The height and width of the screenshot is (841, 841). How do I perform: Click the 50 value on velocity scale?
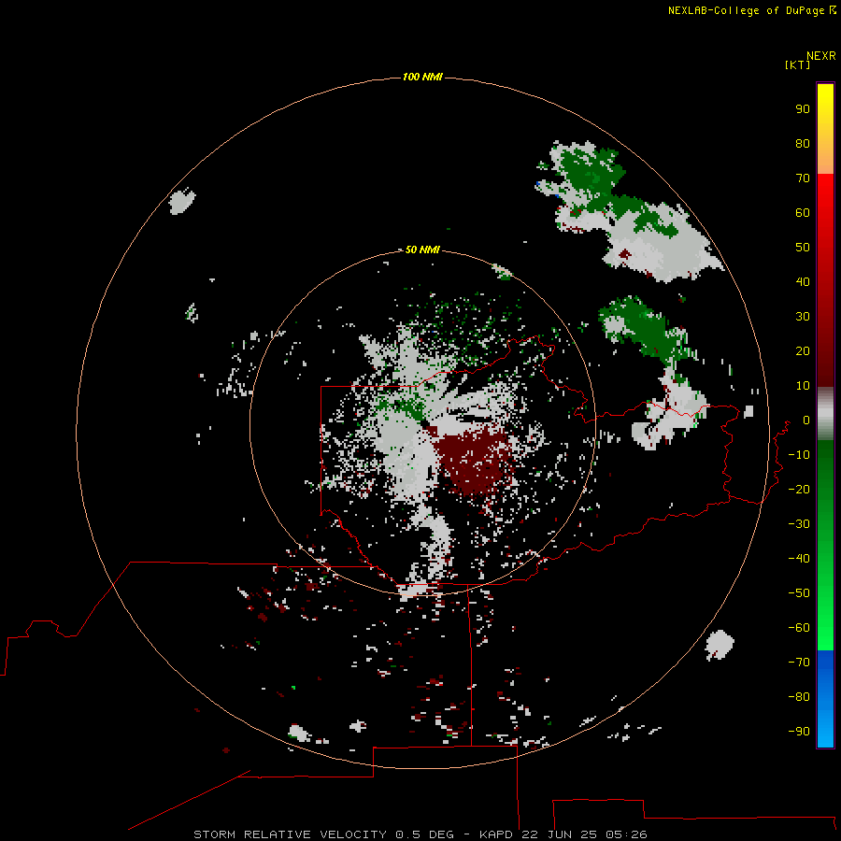(x=803, y=248)
